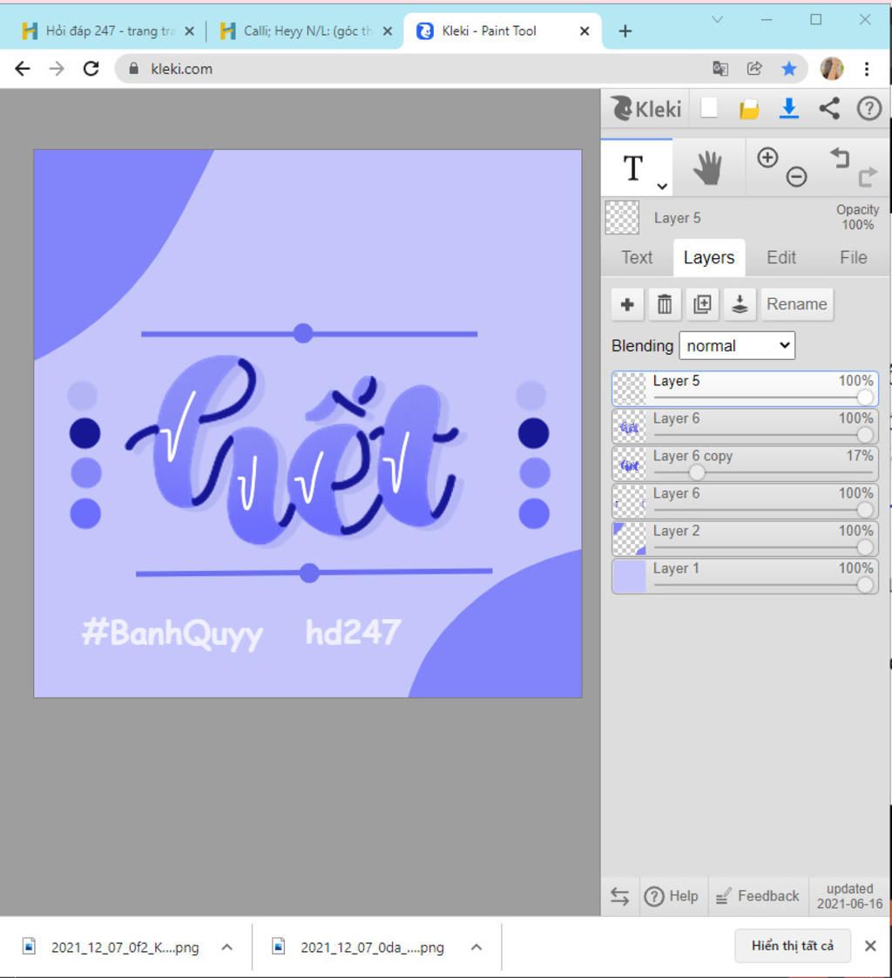This screenshot has width=892, height=978.
Task: Click the Kleki logo
Action: coord(645,109)
